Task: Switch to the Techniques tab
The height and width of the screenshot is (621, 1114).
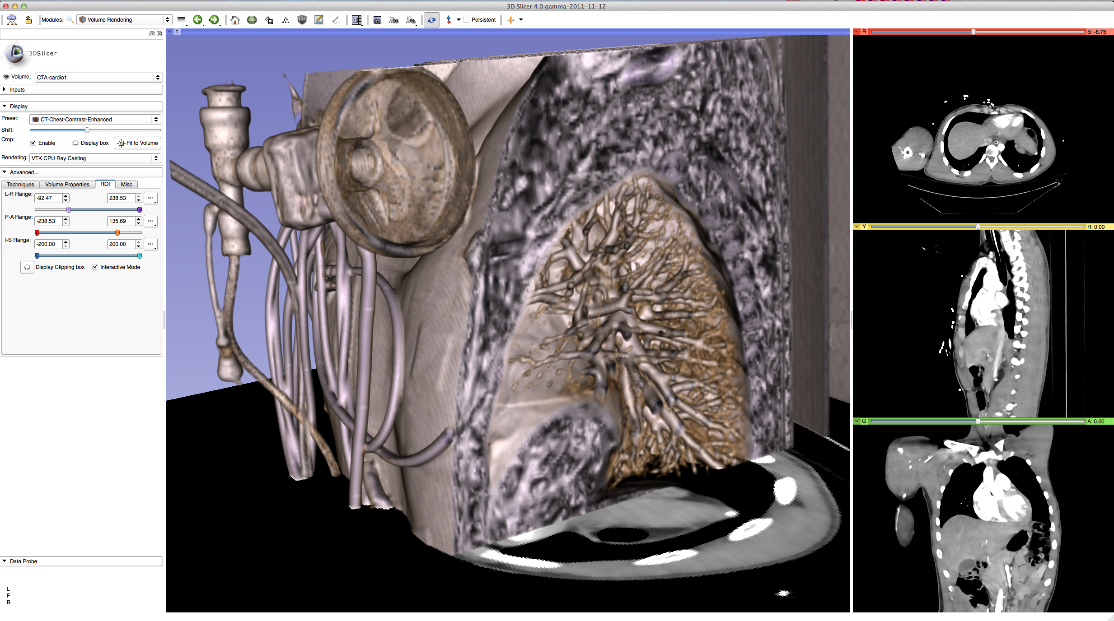Action: coord(20,185)
